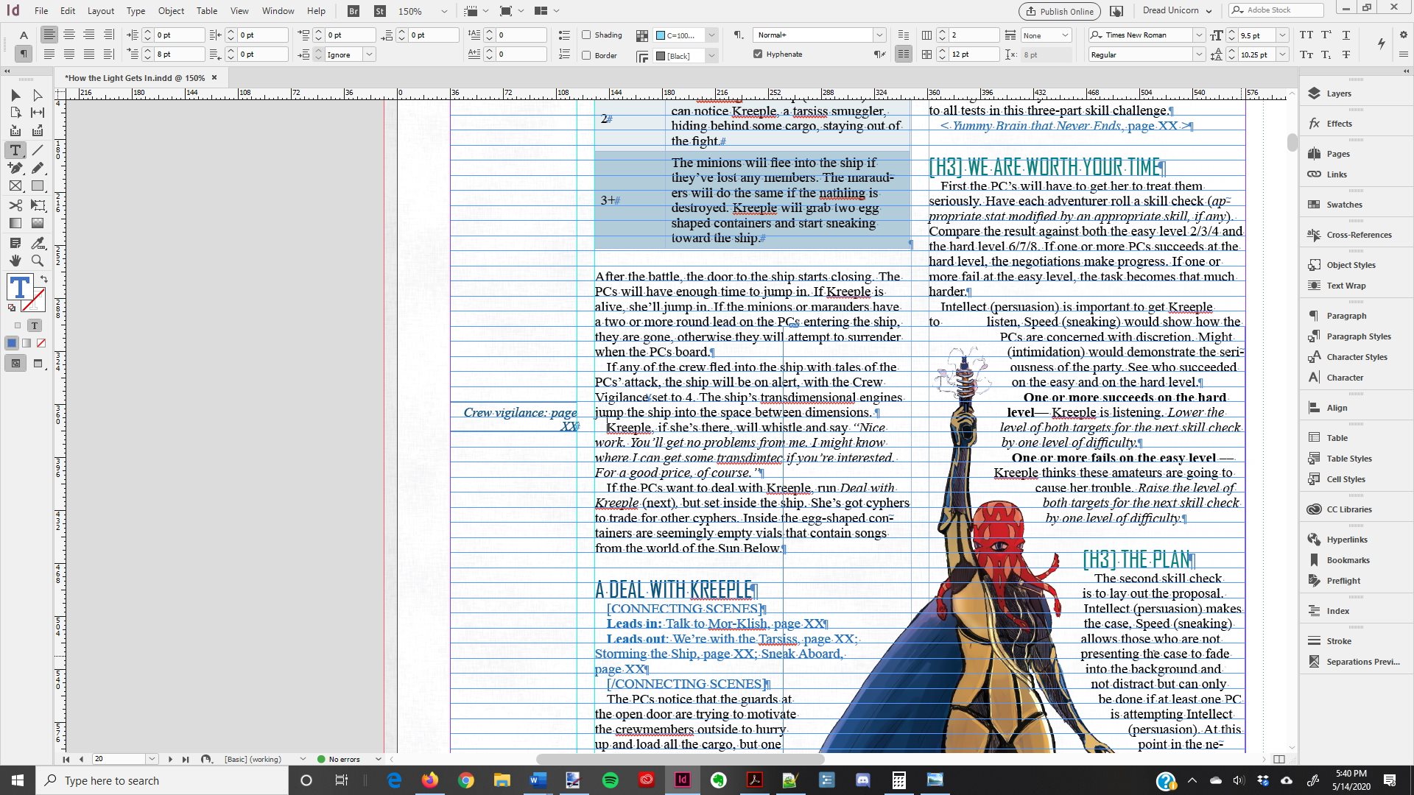Activate the Hand tool
The width and height of the screenshot is (1414, 795).
click(15, 261)
